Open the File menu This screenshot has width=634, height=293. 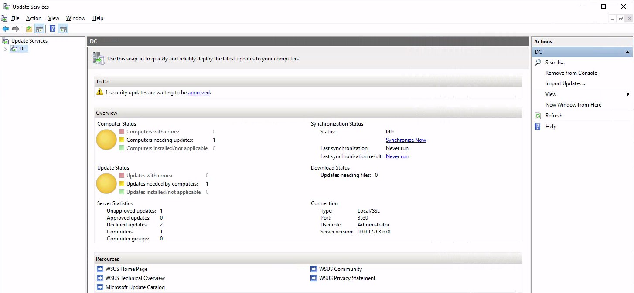[15, 18]
